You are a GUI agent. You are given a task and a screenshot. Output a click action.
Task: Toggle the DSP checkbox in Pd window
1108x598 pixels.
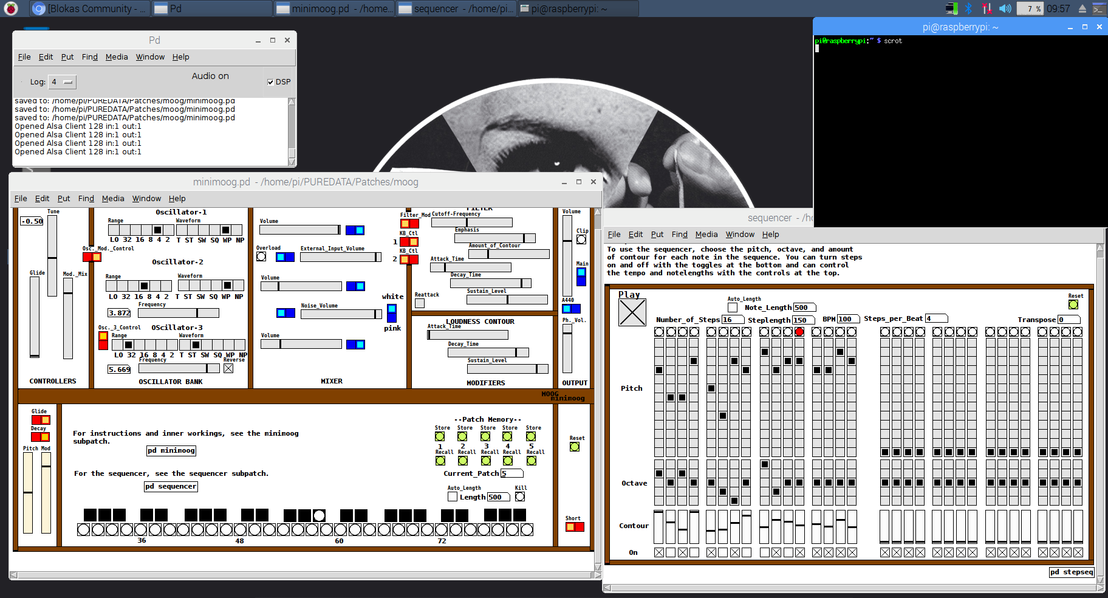pos(270,82)
